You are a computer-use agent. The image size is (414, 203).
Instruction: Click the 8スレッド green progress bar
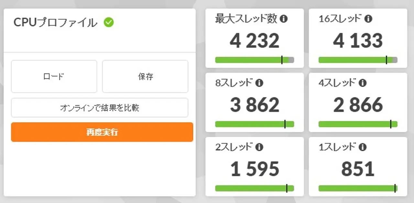pos(255,124)
